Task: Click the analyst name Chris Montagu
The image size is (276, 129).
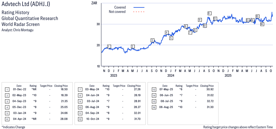Action: pos(25,30)
